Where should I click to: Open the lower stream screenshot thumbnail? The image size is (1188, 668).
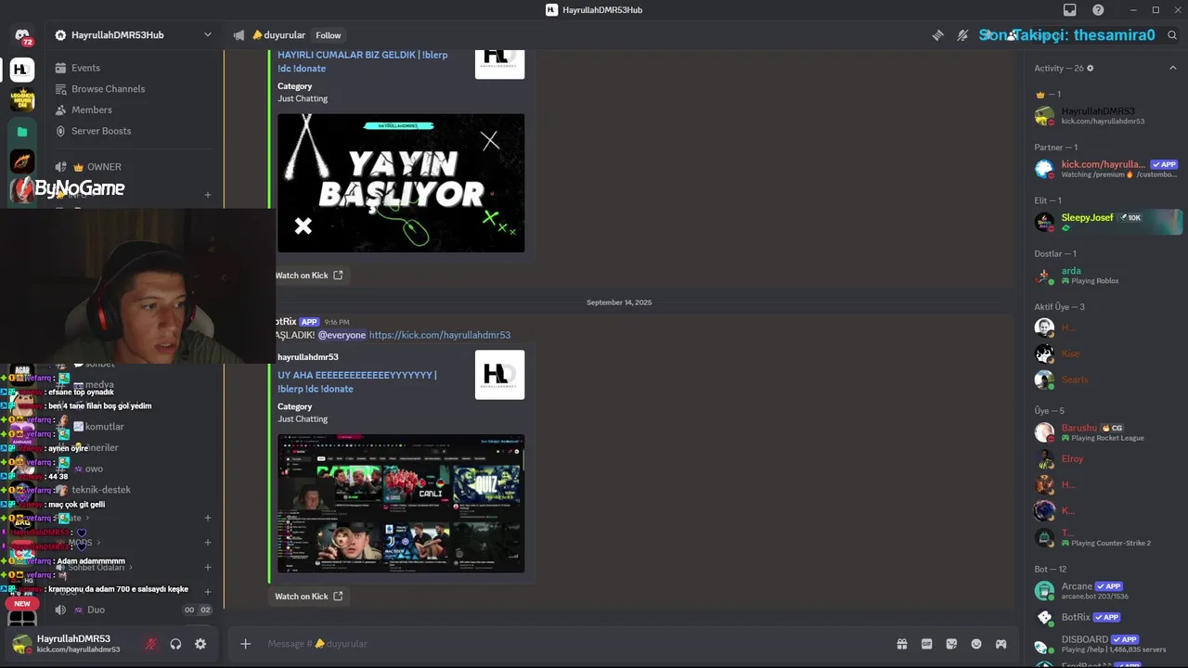pos(401,504)
